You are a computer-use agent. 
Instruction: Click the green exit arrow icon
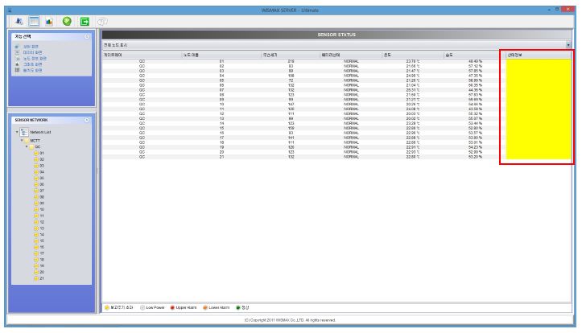click(85, 22)
